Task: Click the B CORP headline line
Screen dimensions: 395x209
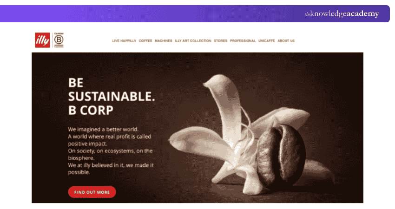Action: (x=91, y=110)
